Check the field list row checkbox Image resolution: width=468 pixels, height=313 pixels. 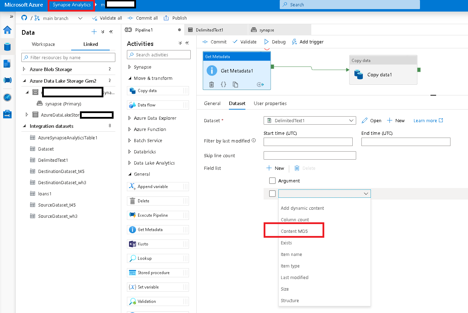[272, 193]
